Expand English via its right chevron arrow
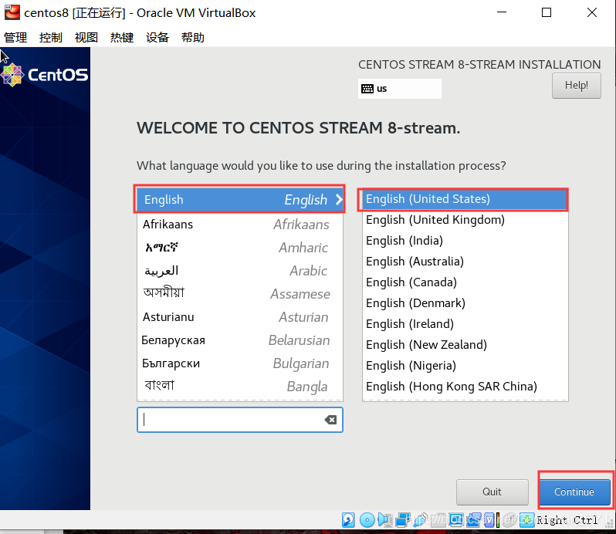Image resolution: width=616 pixels, height=534 pixels. (339, 200)
